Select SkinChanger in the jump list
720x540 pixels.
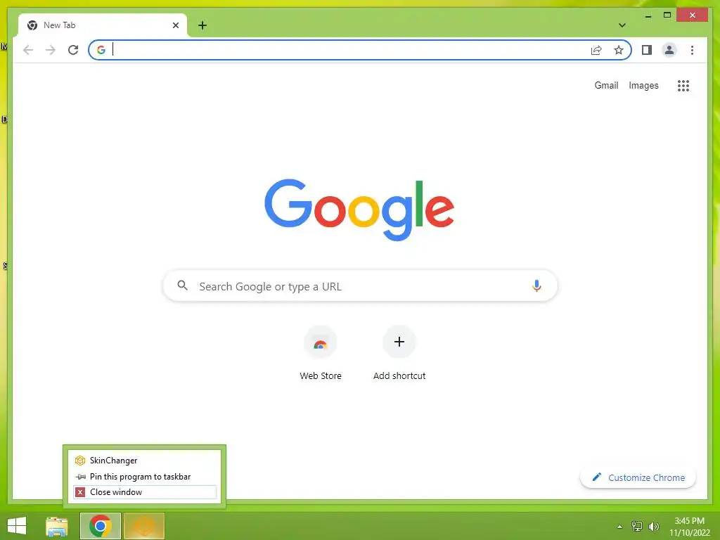click(145, 461)
